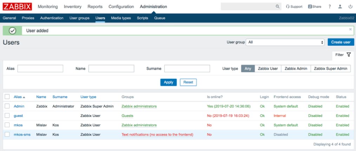The image size is (356, 151).
Task: Click the Reset filter button
Action: coord(188,82)
